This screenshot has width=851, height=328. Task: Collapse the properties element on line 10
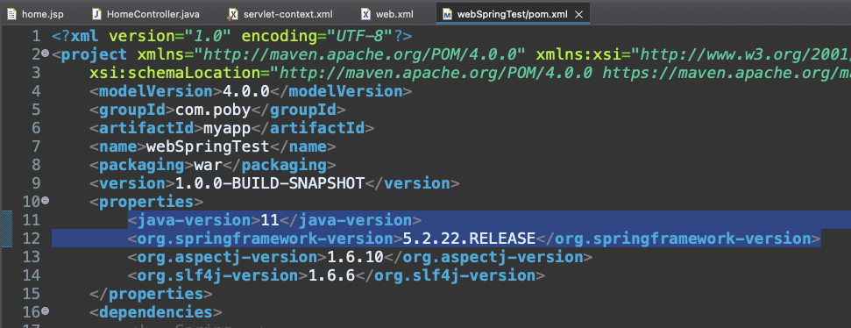click(x=46, y=201)
